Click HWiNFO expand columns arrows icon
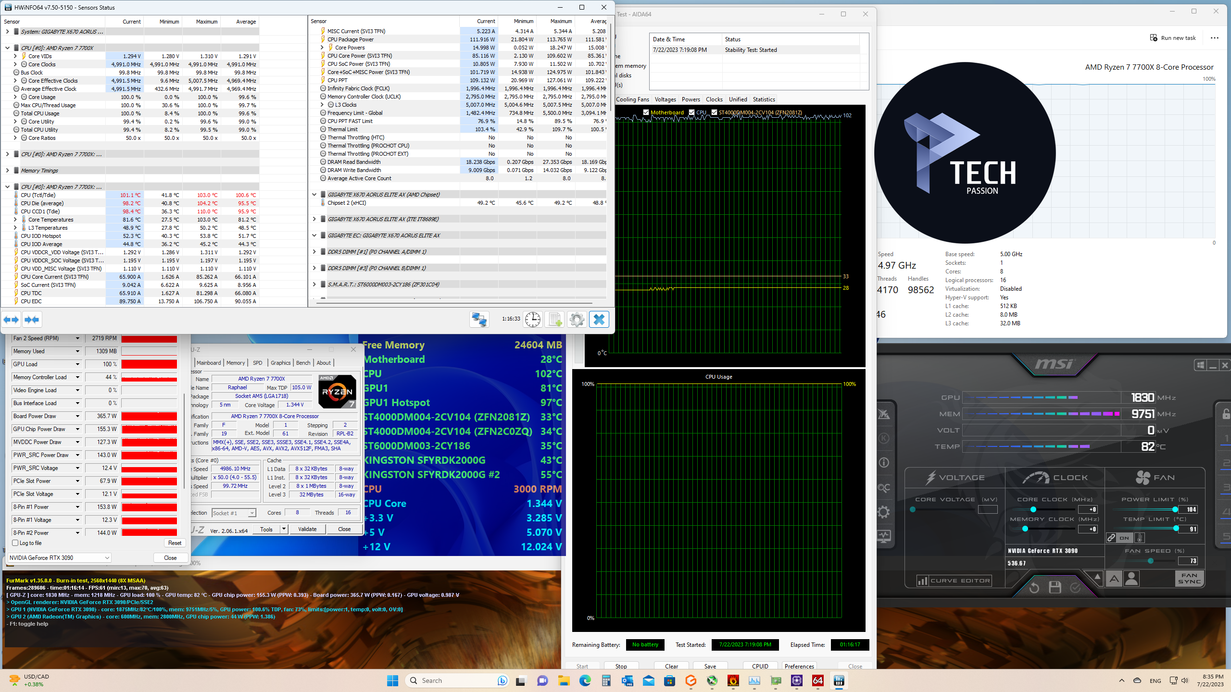Viewport: 1231px width, 692px height. point(11,320)
